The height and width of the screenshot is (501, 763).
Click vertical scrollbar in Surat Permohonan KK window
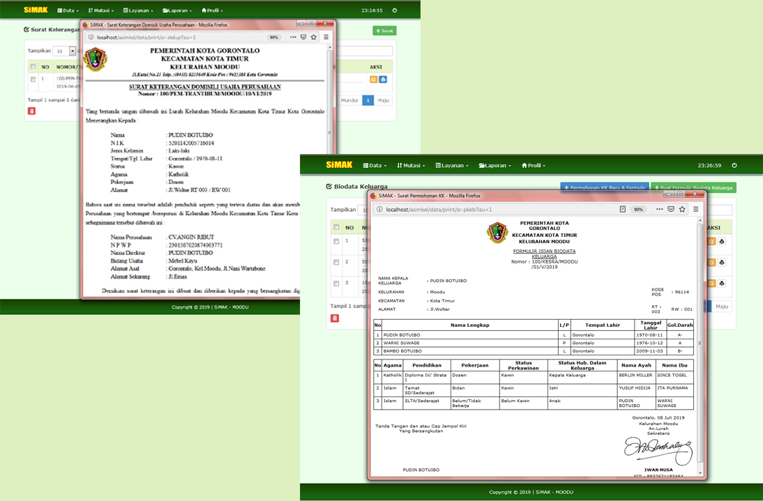pos(700,341)
